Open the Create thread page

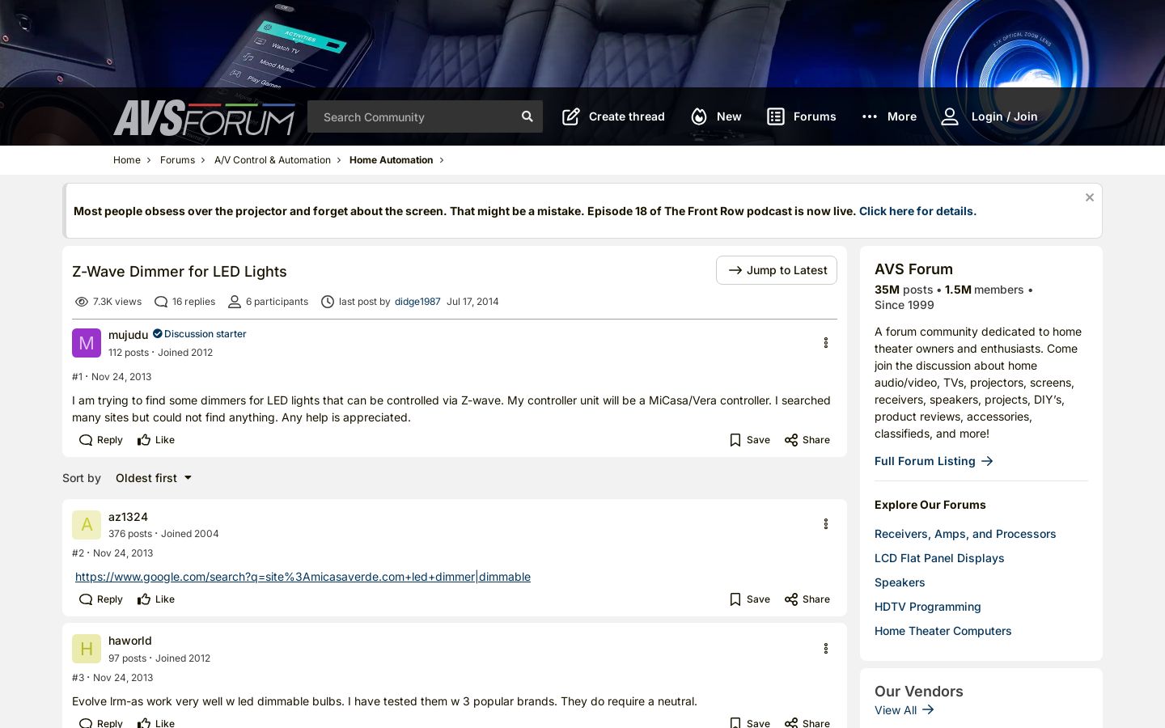(613, 116)
